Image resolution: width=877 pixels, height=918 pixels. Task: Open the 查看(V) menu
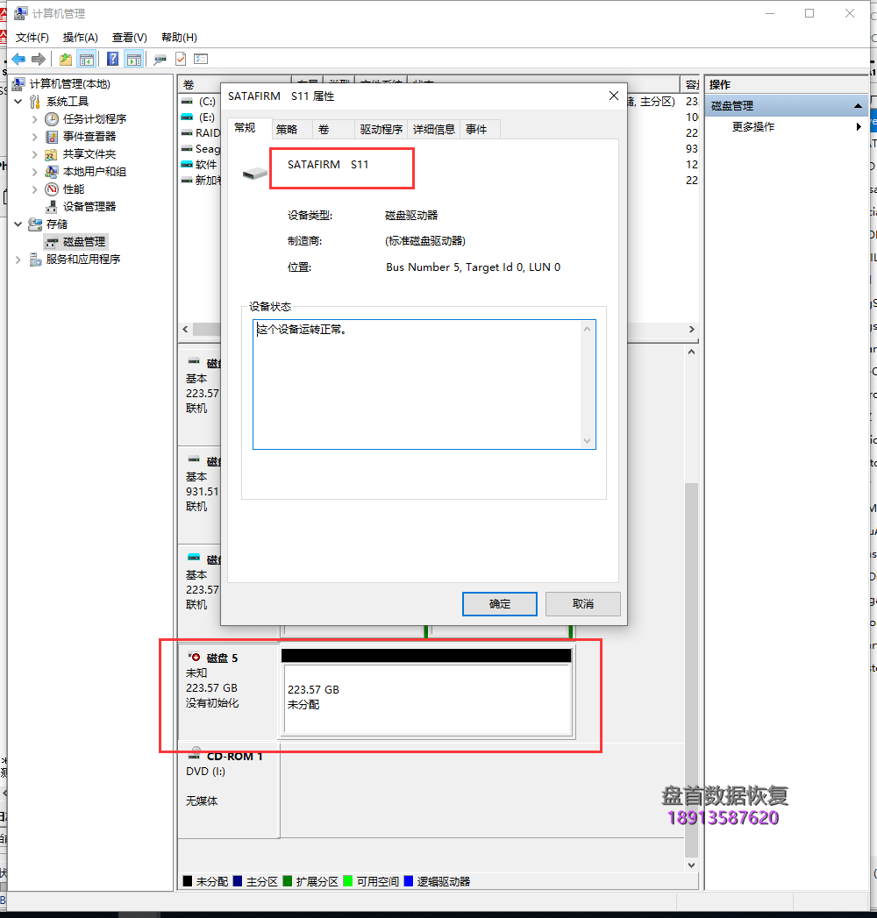point(130,38)
